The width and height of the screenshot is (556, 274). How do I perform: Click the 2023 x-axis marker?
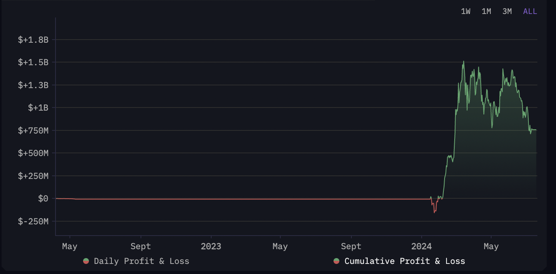(x=211, y=246)
